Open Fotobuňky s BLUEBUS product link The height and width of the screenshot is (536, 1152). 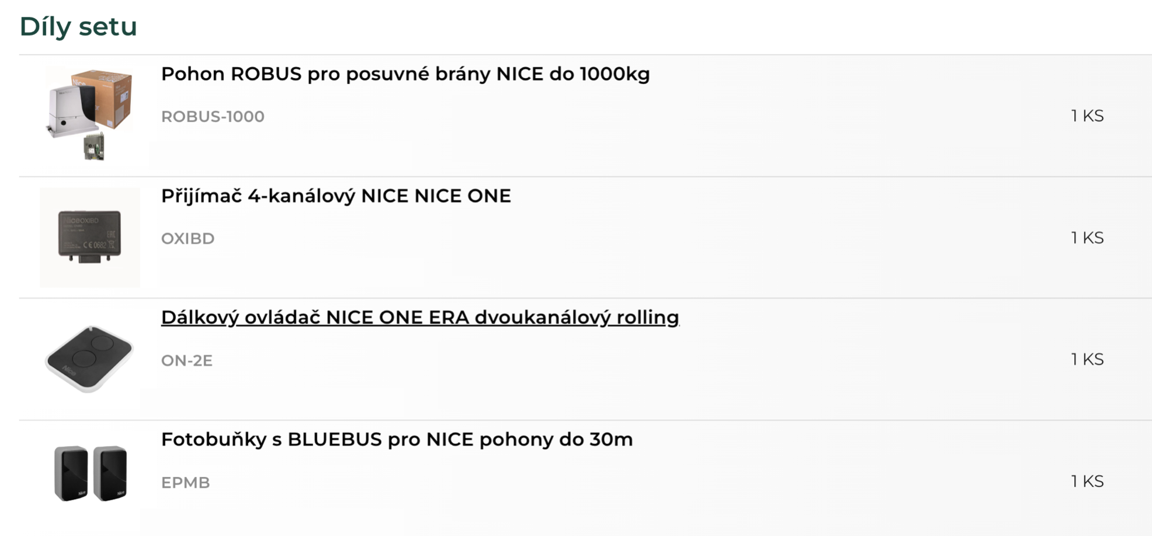[x=397, y=440]
